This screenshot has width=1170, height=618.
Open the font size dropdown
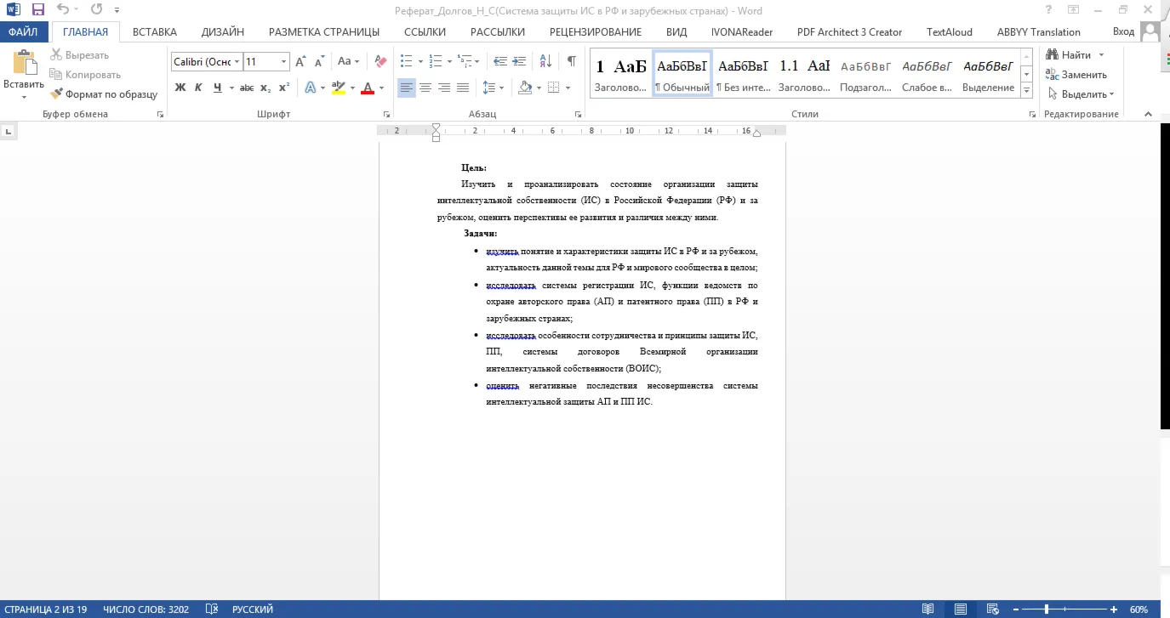pos(283,62)
